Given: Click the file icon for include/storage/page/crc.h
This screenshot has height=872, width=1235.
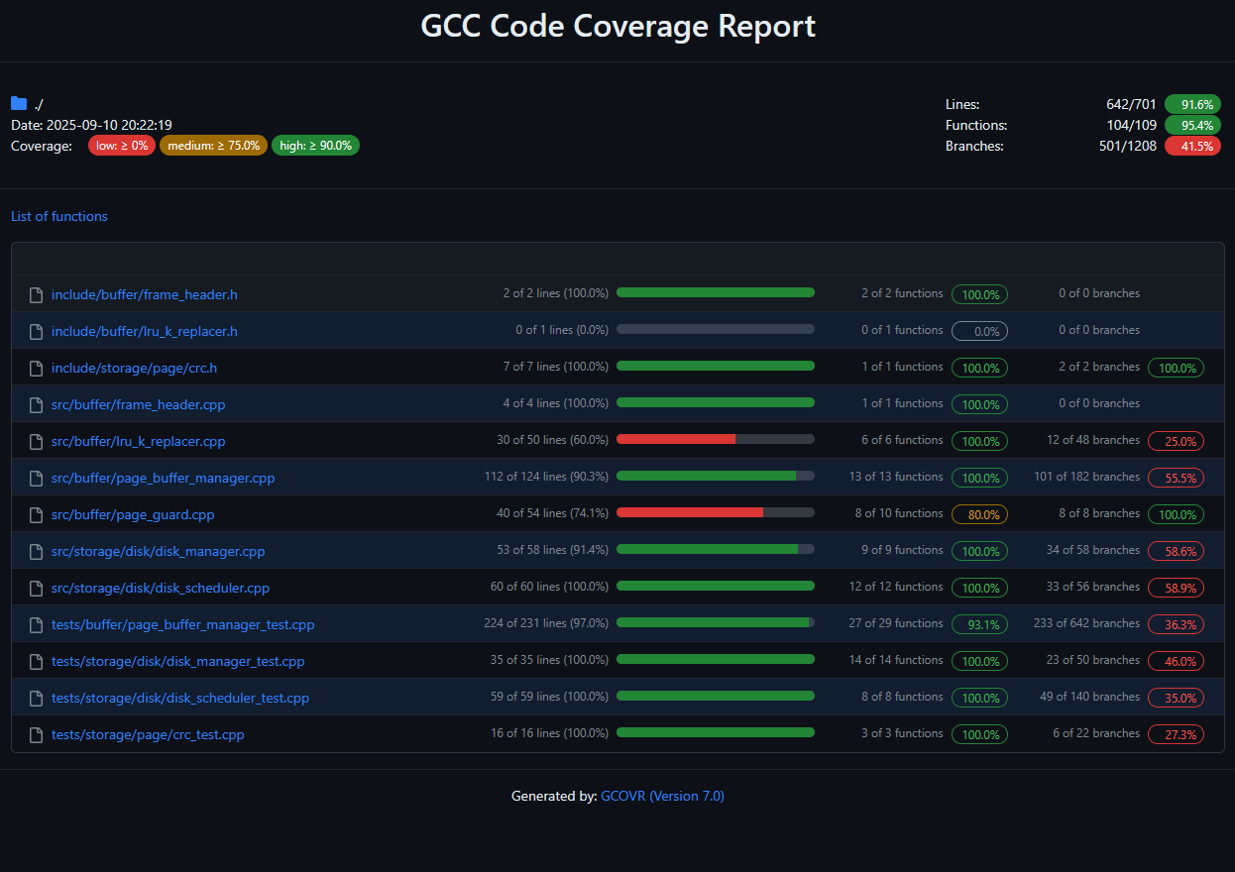Looking at the screenshot, I should (36, 368).
